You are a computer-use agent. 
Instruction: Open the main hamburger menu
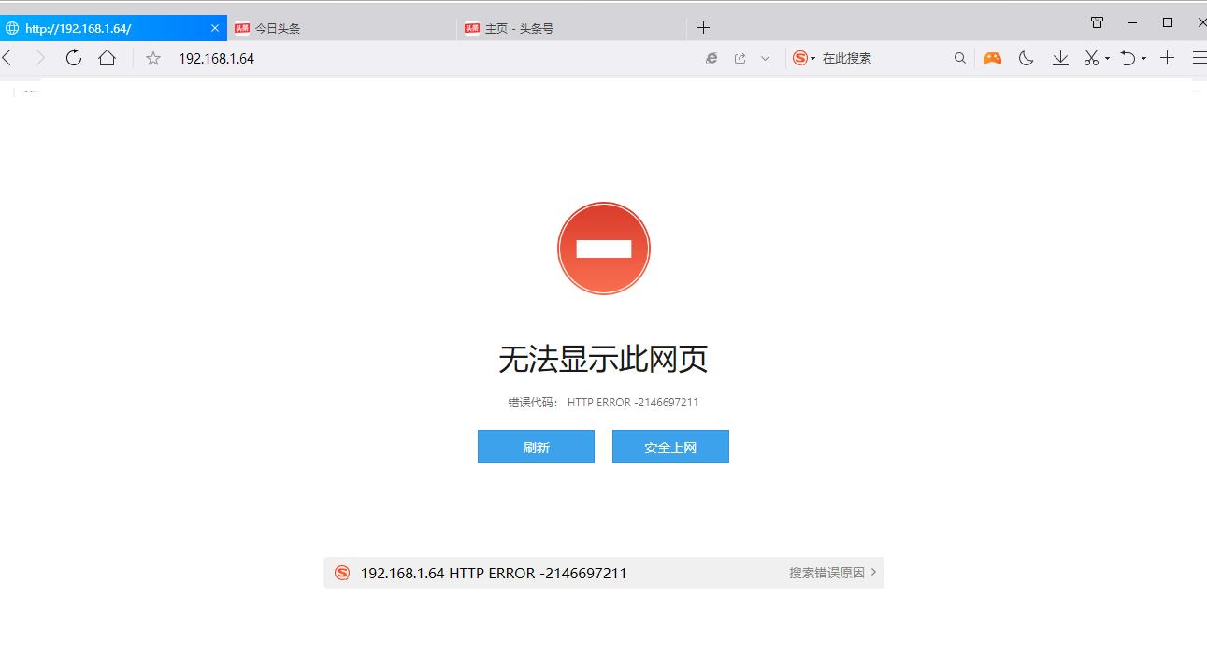click(1200, 58)
